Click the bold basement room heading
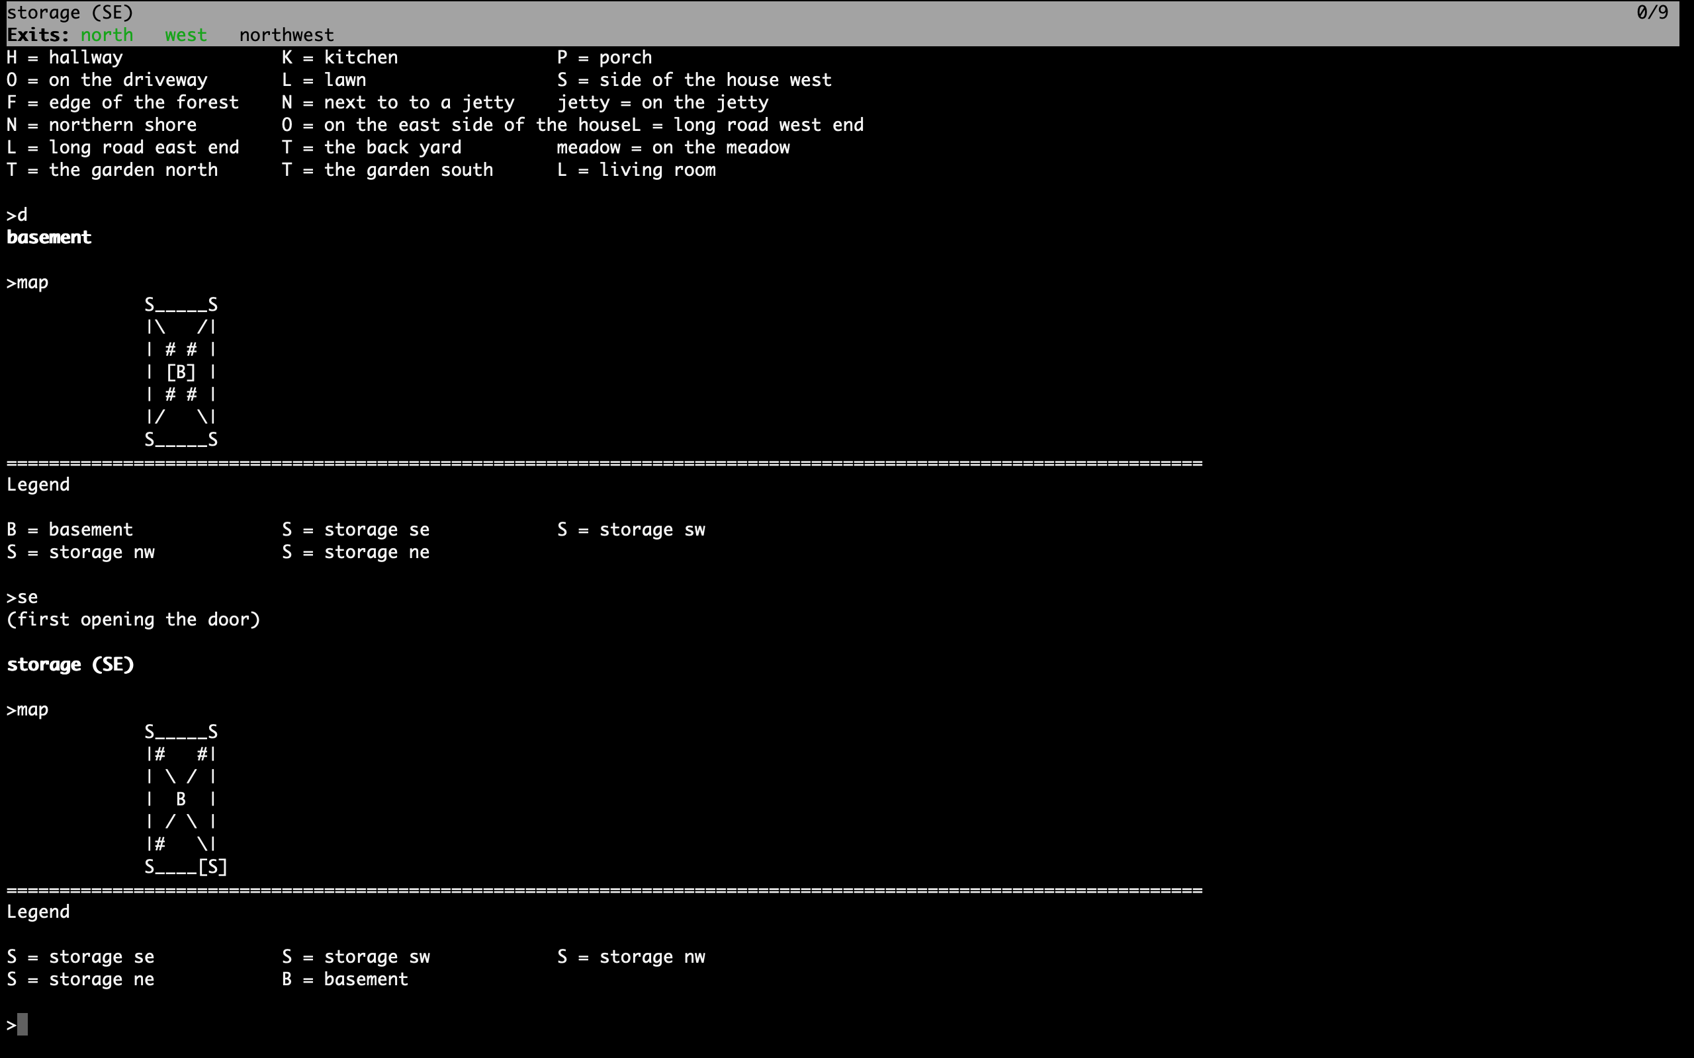 (x=49, y=237)
